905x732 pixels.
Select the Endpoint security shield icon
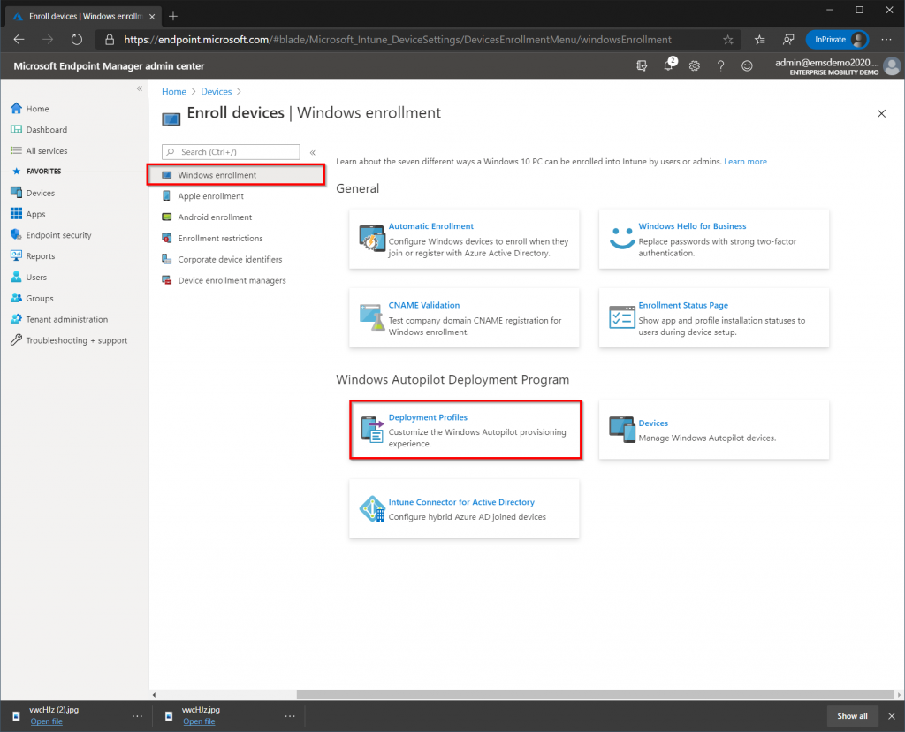(x=16, y=234)
